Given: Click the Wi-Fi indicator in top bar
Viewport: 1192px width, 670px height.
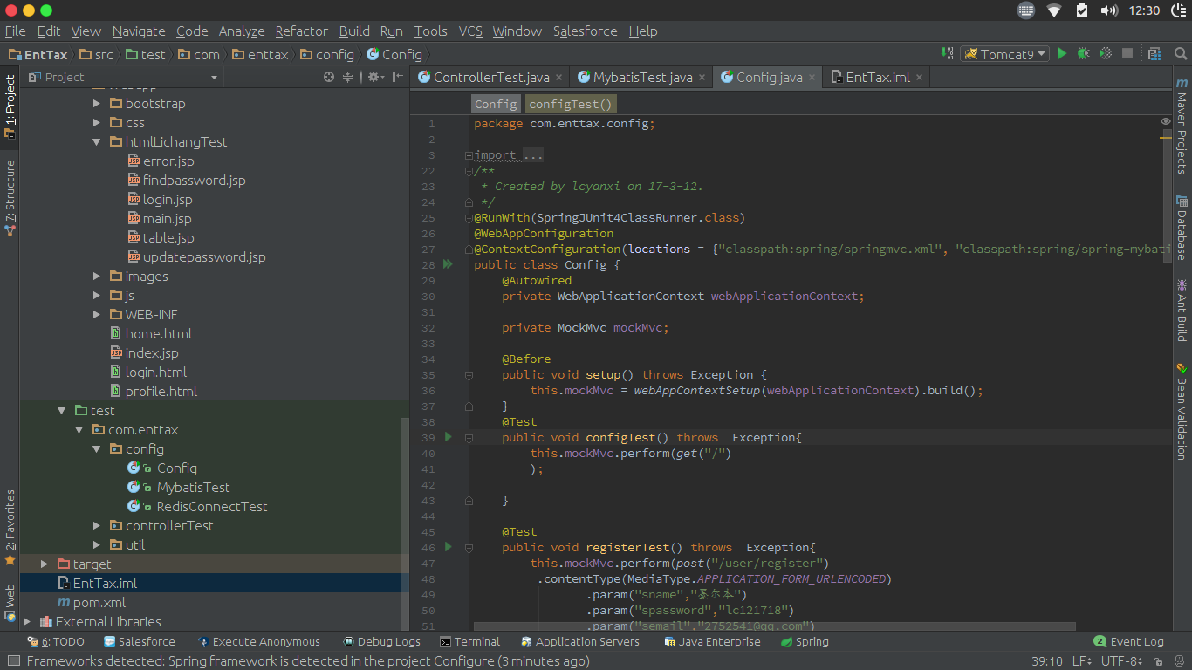Looking at the screenshot, I should tap(1054, 10).
